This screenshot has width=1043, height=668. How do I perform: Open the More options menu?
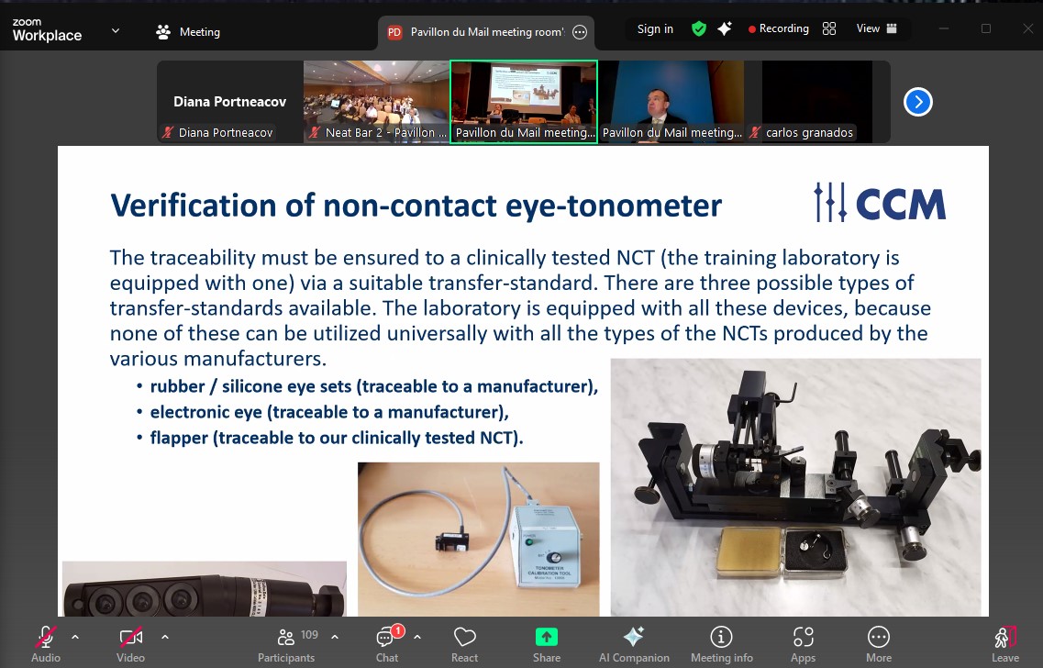click(878, 643)
